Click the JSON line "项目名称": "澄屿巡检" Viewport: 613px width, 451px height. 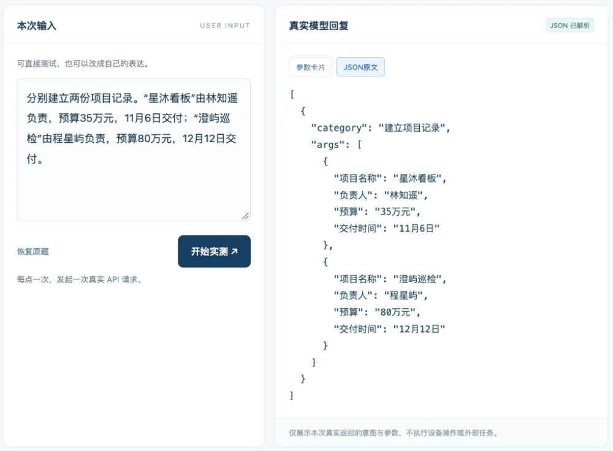pyautogui.click(x=390, y=279)
